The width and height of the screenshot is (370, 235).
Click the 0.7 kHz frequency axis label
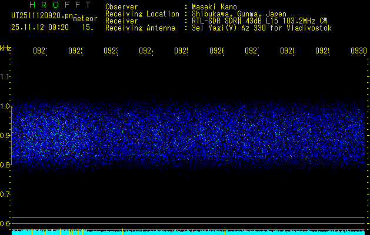(x=5, y=194)
